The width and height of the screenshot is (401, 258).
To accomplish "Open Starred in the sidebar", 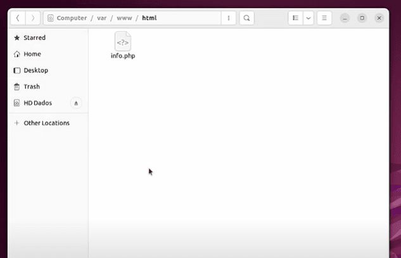I will coord(48,38).
